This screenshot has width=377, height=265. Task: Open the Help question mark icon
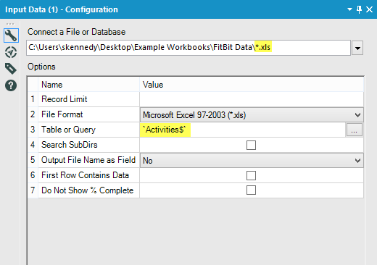[11, 85]
